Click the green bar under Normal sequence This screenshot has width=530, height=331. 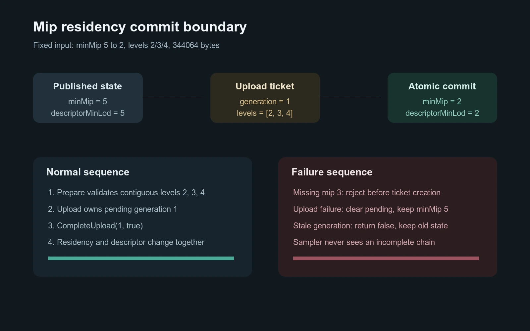tap(141, 258)
